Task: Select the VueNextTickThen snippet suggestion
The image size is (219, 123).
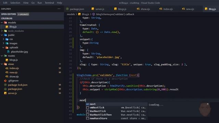Action: click(116, 115)
